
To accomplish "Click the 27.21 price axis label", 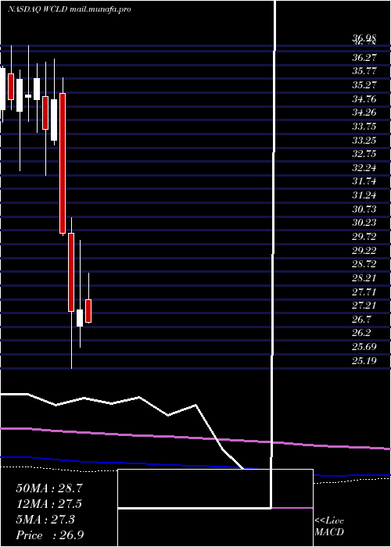I will [365, 306].
